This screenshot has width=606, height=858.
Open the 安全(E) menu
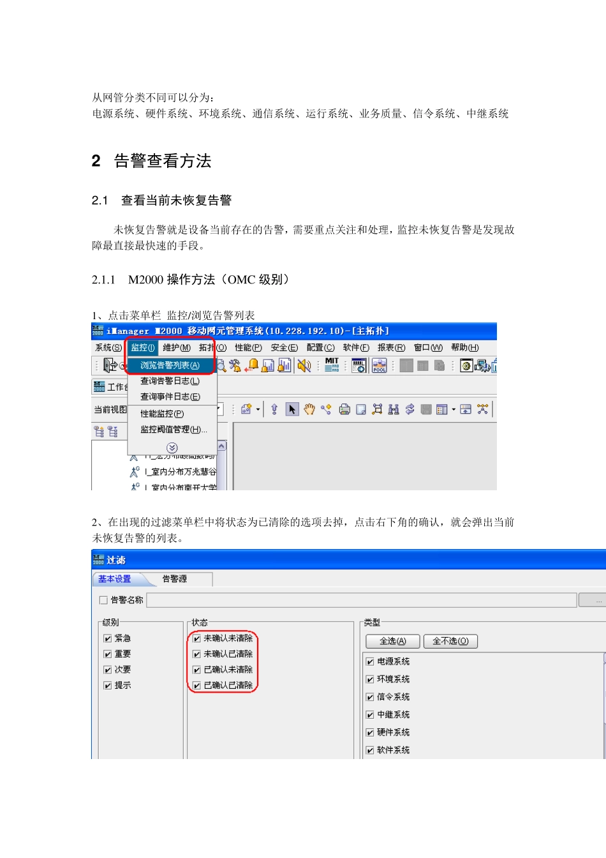point(284,348)
